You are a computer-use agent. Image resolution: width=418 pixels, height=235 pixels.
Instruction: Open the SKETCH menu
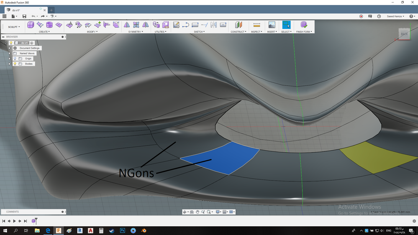(199, 32)
